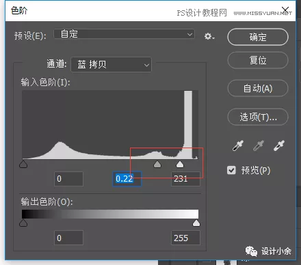
Task: Click the output gradient bar
Action: [x=110, y=214]
